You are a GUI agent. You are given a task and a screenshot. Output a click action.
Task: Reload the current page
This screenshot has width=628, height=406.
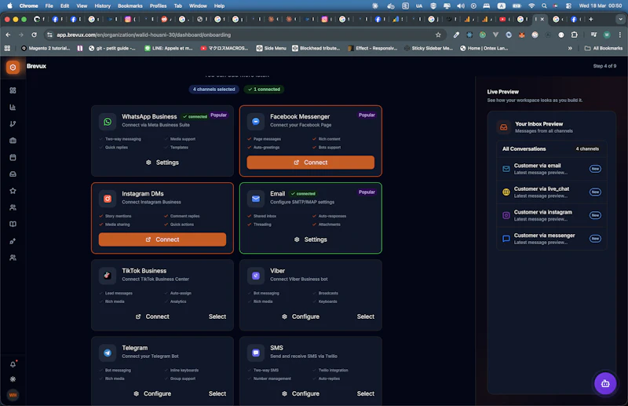(x=34, y=35)
